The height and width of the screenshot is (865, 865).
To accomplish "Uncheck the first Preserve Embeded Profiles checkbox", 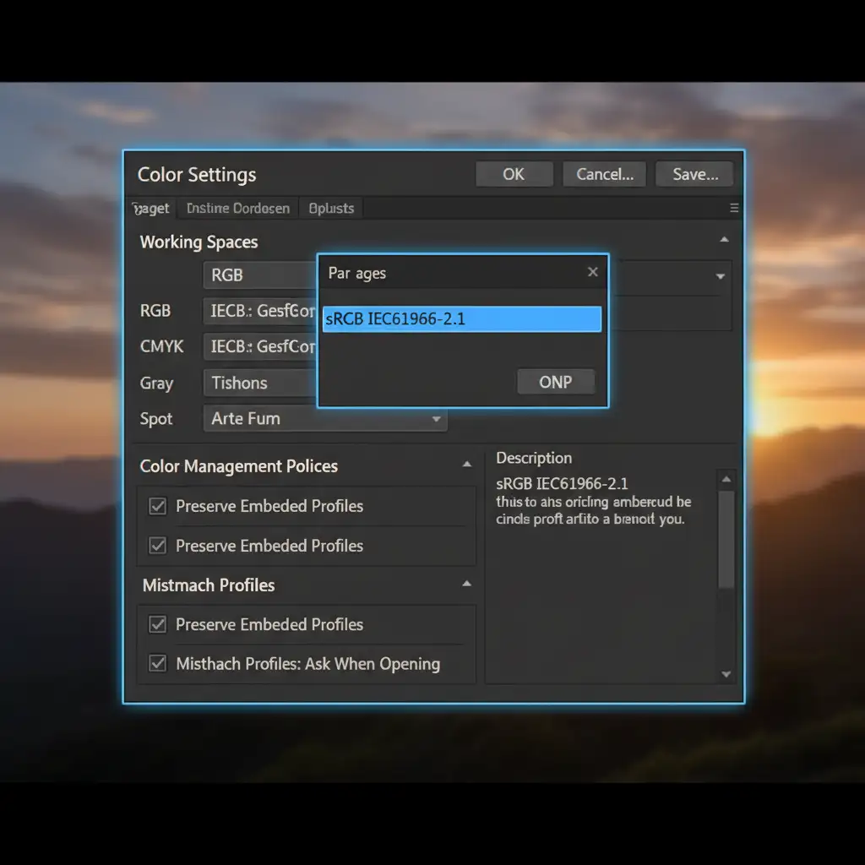I will point(157,506).
